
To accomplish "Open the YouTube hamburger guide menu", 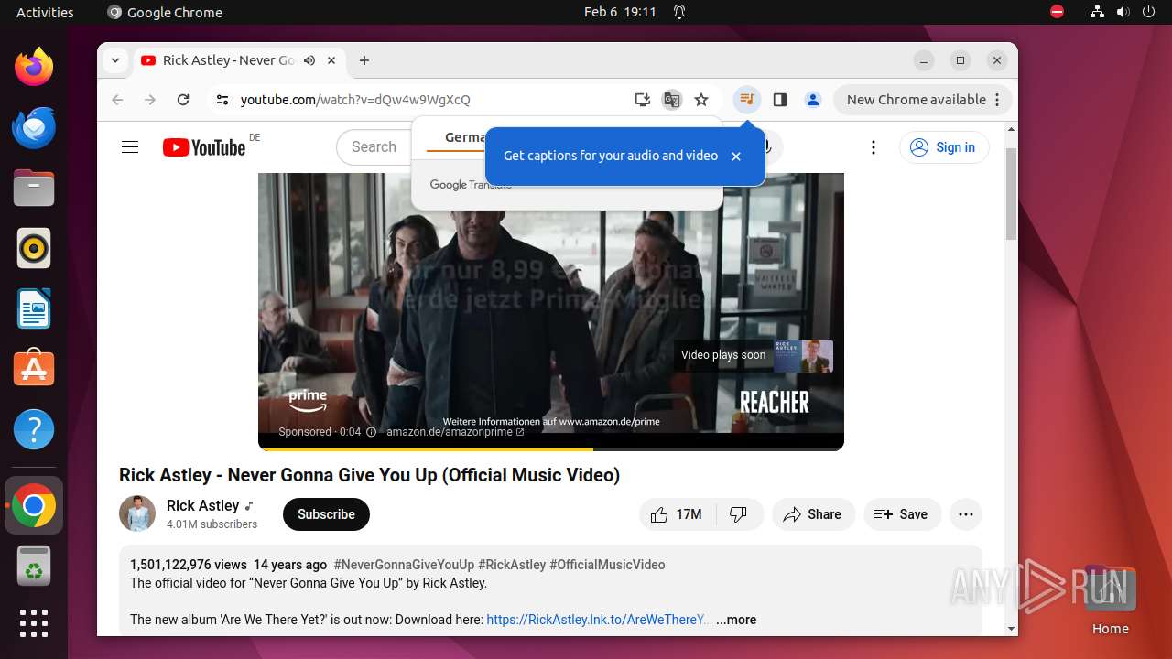I will [x=130, y=147].
